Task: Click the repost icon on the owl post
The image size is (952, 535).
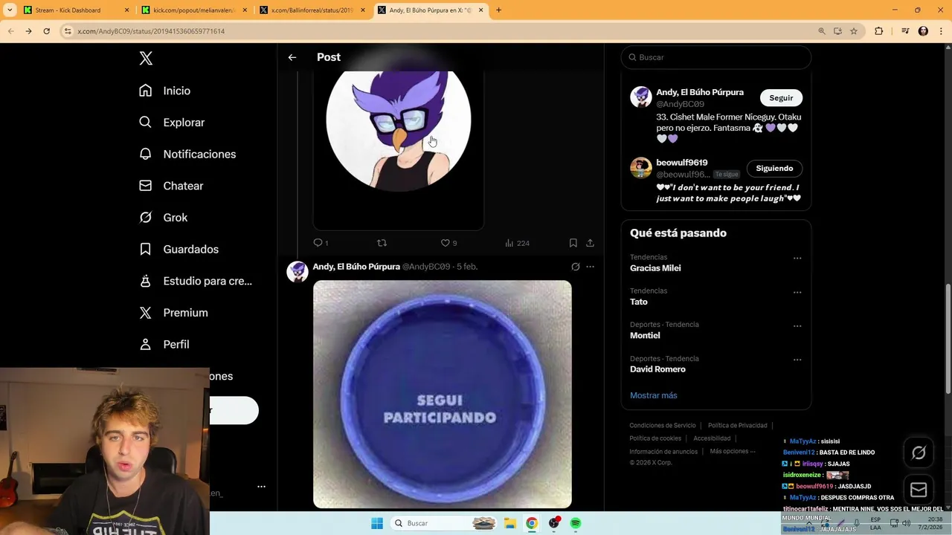Action: tap(382, 243)
